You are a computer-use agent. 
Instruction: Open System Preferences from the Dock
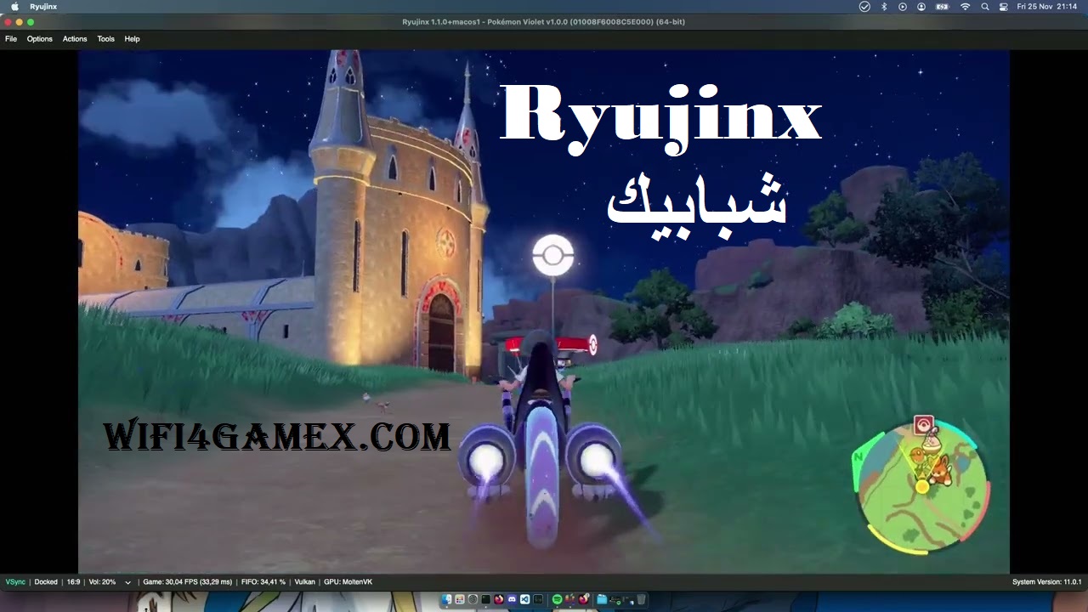[x=473, y=599]
